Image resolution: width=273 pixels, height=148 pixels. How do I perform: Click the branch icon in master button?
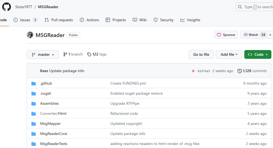[x=33, y=55]
